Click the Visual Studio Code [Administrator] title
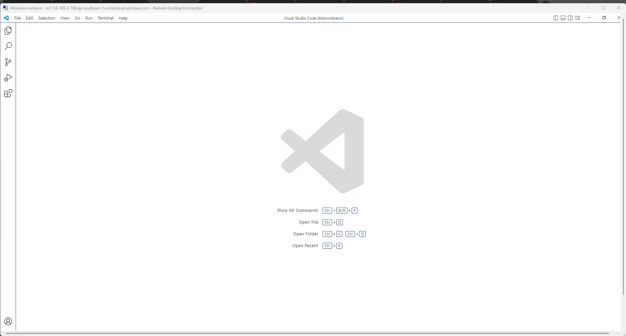 [x=313, y=18]
